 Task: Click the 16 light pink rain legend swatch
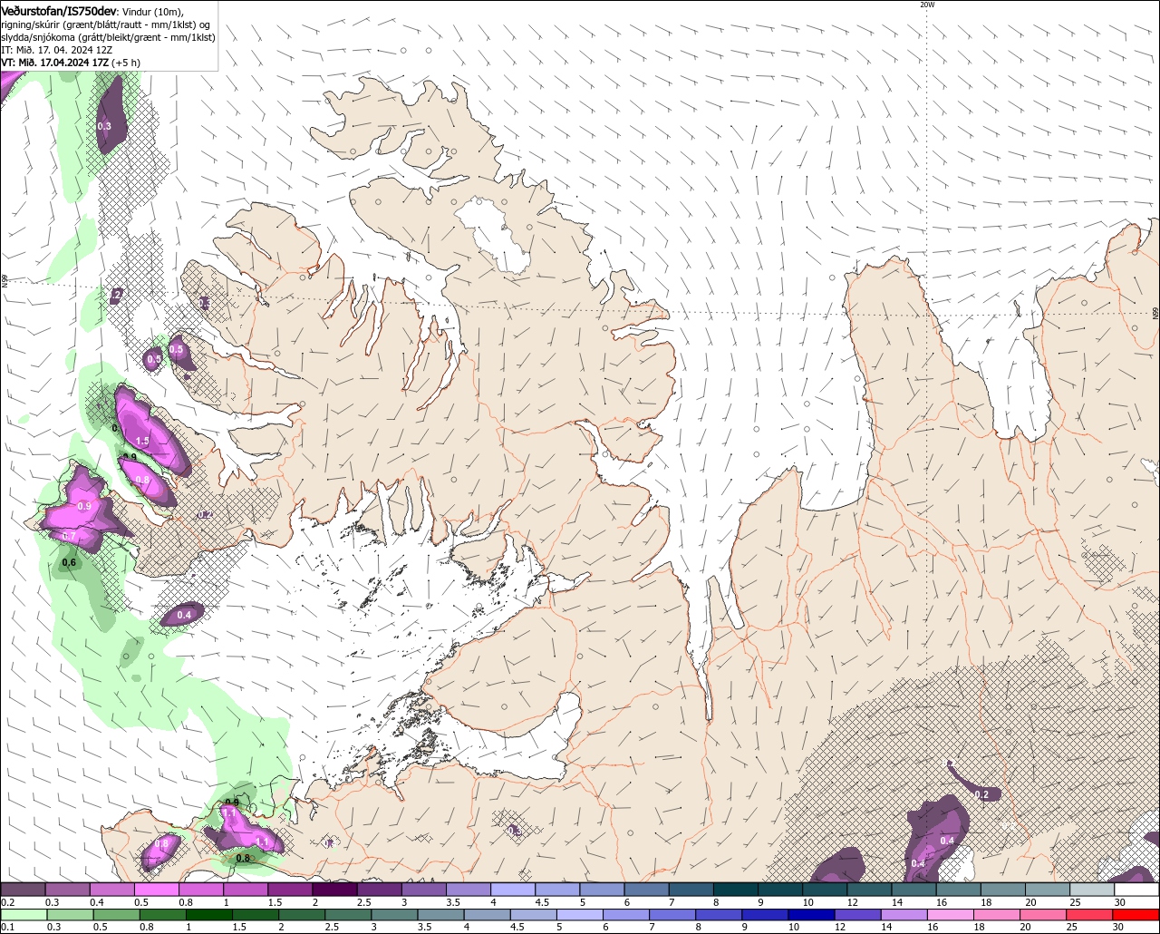point(950,915)
